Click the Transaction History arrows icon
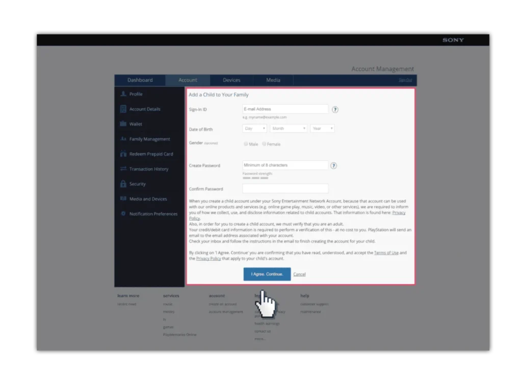The width and height of the screenshot is (522, 373). tap(123, 169)
